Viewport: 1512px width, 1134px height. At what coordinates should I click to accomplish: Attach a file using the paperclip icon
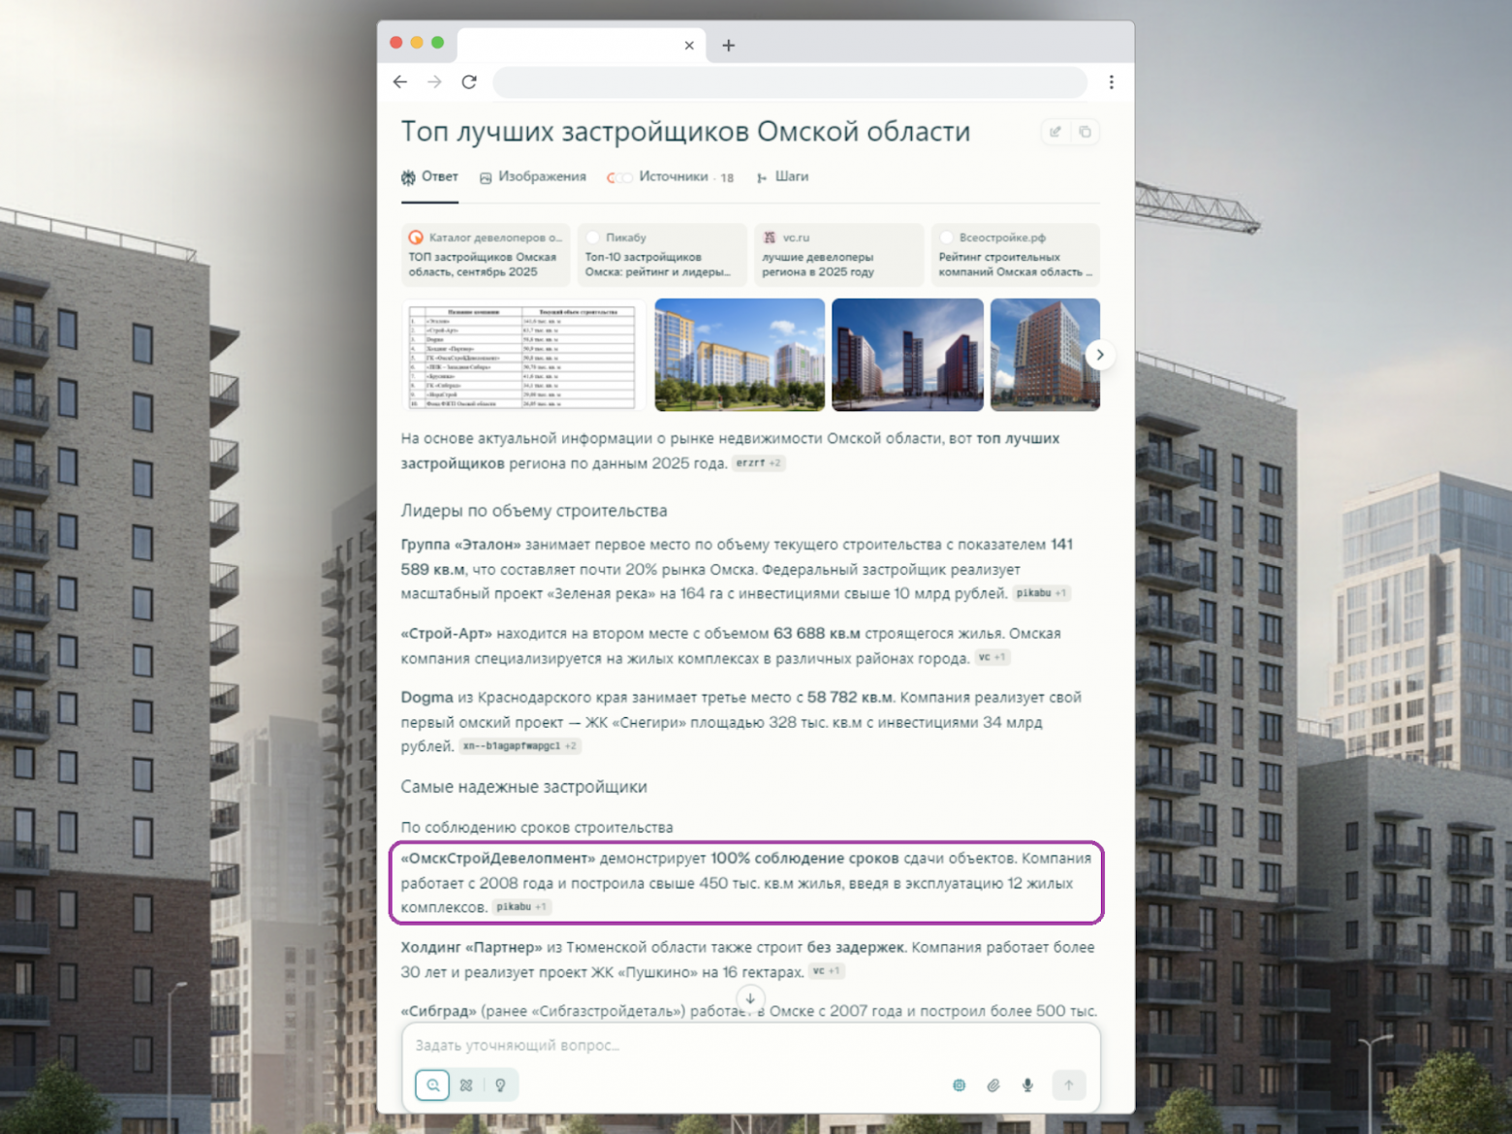993,1086
